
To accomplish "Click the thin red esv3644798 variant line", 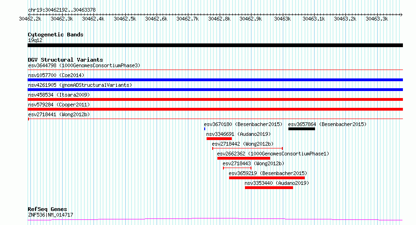I will pyautogui.click(x=215, y=70).
